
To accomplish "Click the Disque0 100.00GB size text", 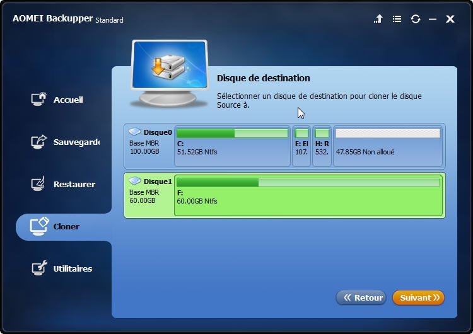I will pos(144,151).
